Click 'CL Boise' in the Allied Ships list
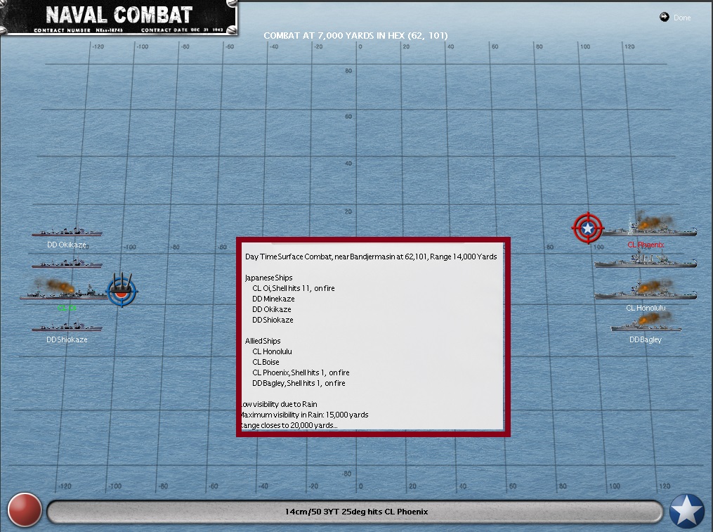 pos(266,362)
